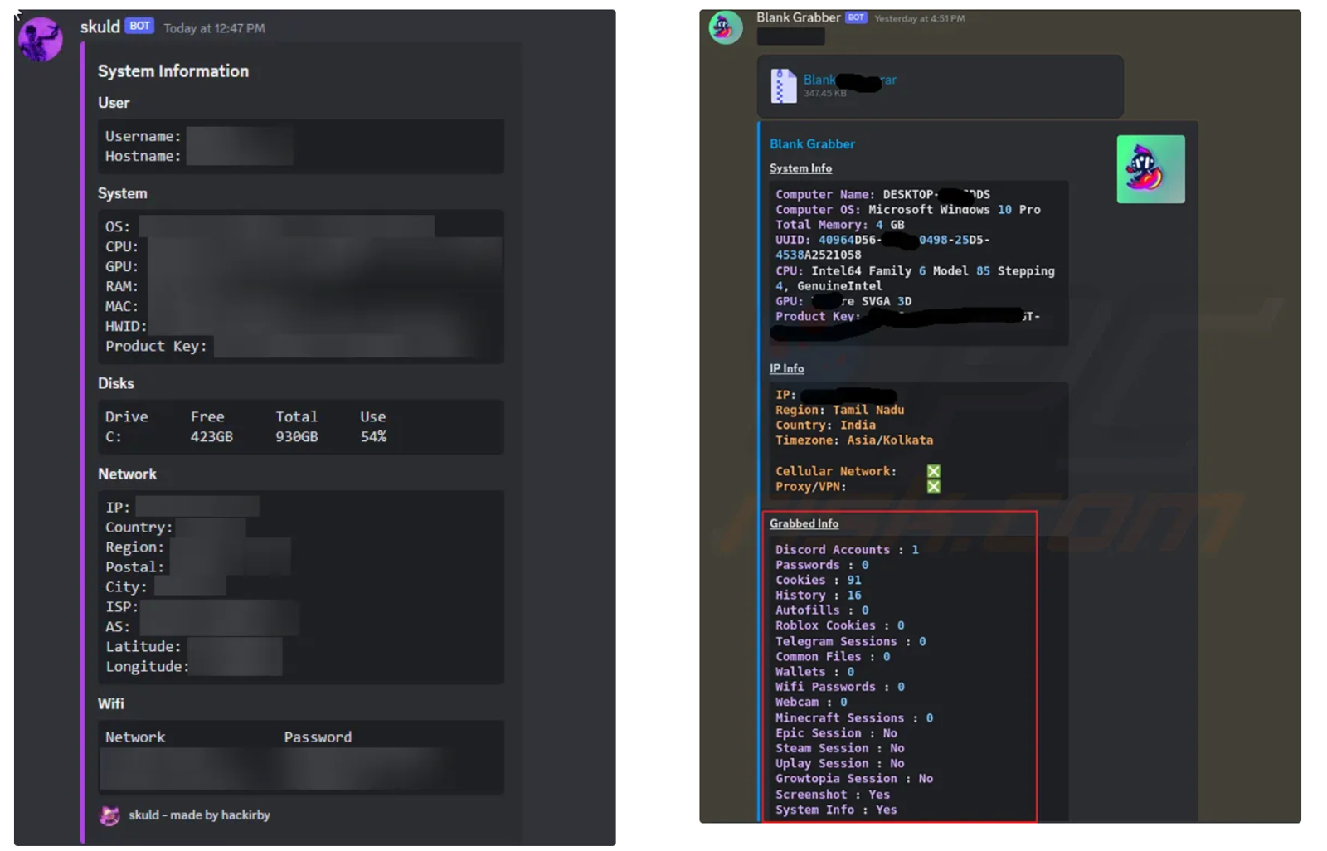Select the 'Username:' label
The image size is (1327, 851).
pos(143,136)
